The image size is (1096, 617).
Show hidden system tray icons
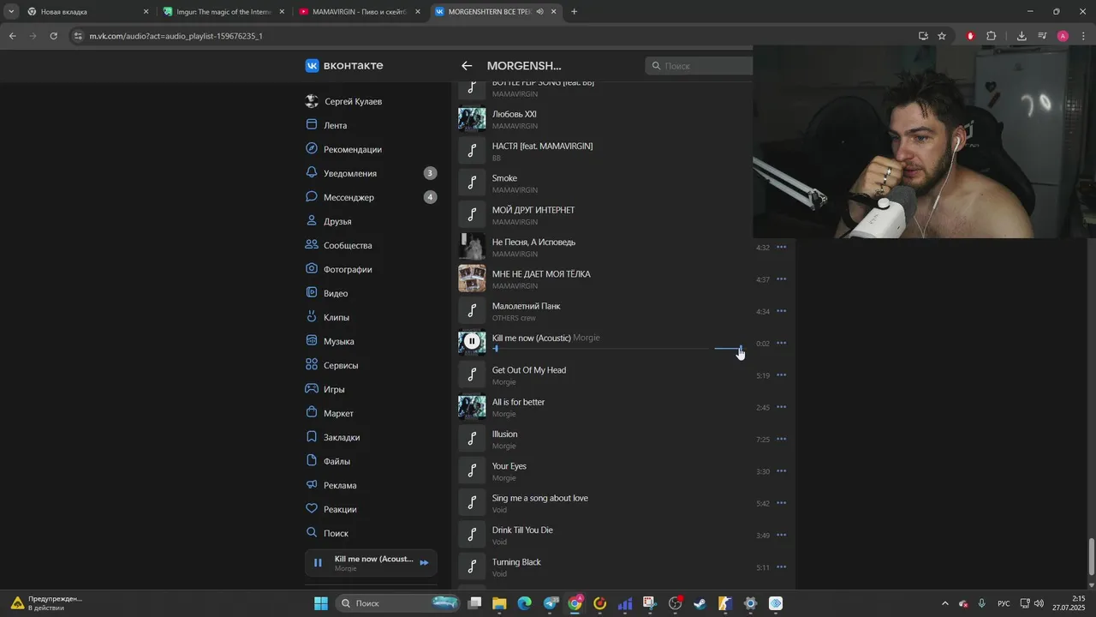coord(944,603)
